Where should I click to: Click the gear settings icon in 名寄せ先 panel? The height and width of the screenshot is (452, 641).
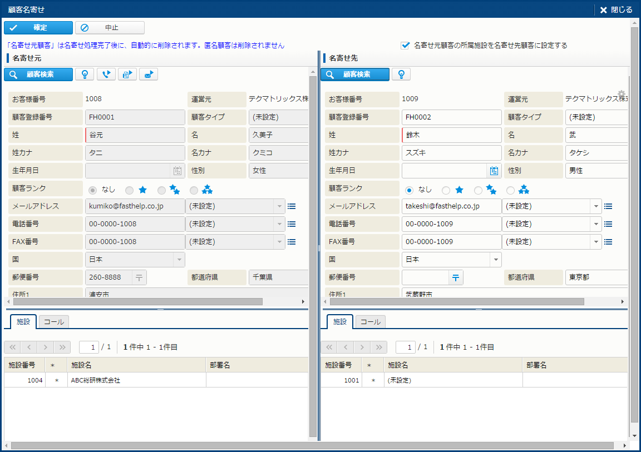point(622,94)
